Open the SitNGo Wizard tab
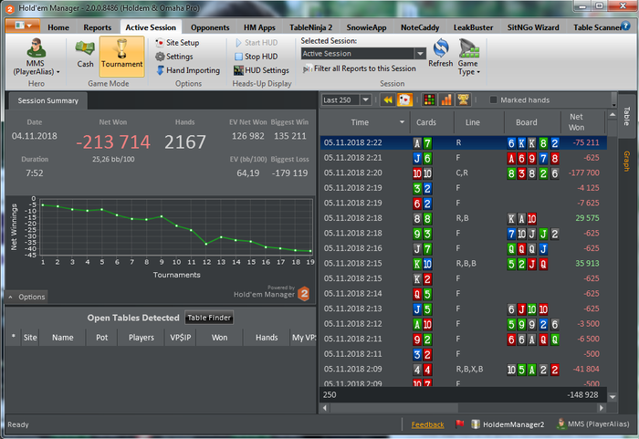Image resolution: width=639 pixels, height=439 pixels. click(x=533, y=27)
